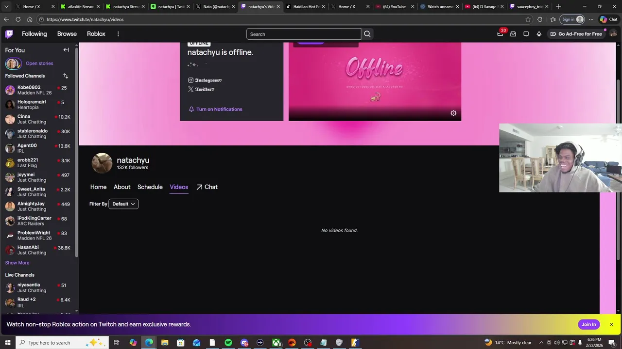Select the Videos channel tab

(x=179, y=187)
